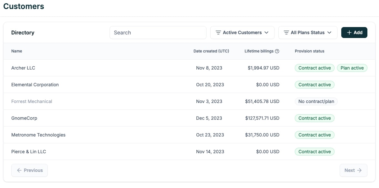
Task: Click the Plan active badge for Archer LLC
Action: coord(352,68)
